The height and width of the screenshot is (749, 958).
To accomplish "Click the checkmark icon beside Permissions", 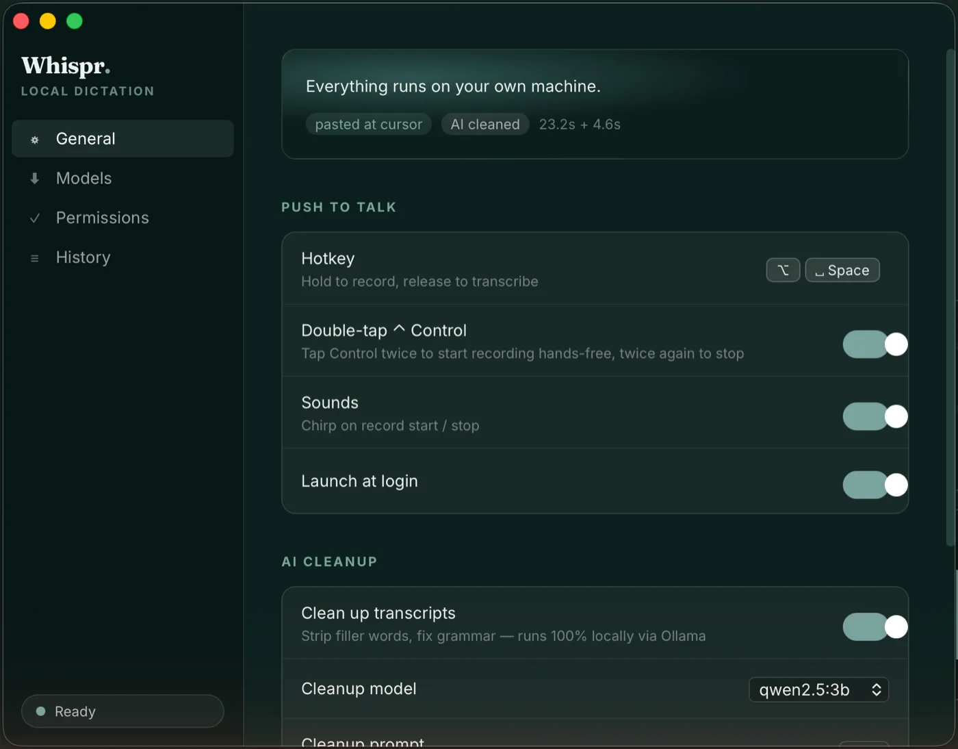I will [x=35, y=218].
